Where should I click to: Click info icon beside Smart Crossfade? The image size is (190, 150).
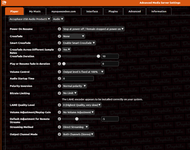[x=59, y=43]
